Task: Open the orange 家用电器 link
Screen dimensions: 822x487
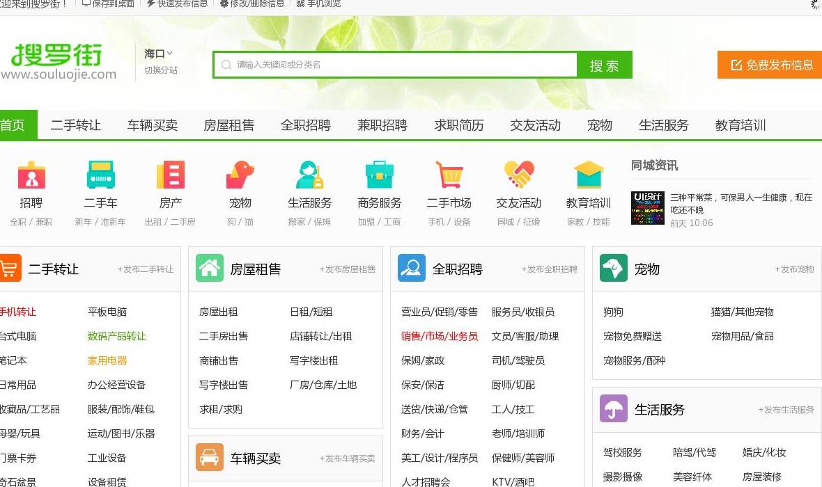Action: tap(107, 360)
